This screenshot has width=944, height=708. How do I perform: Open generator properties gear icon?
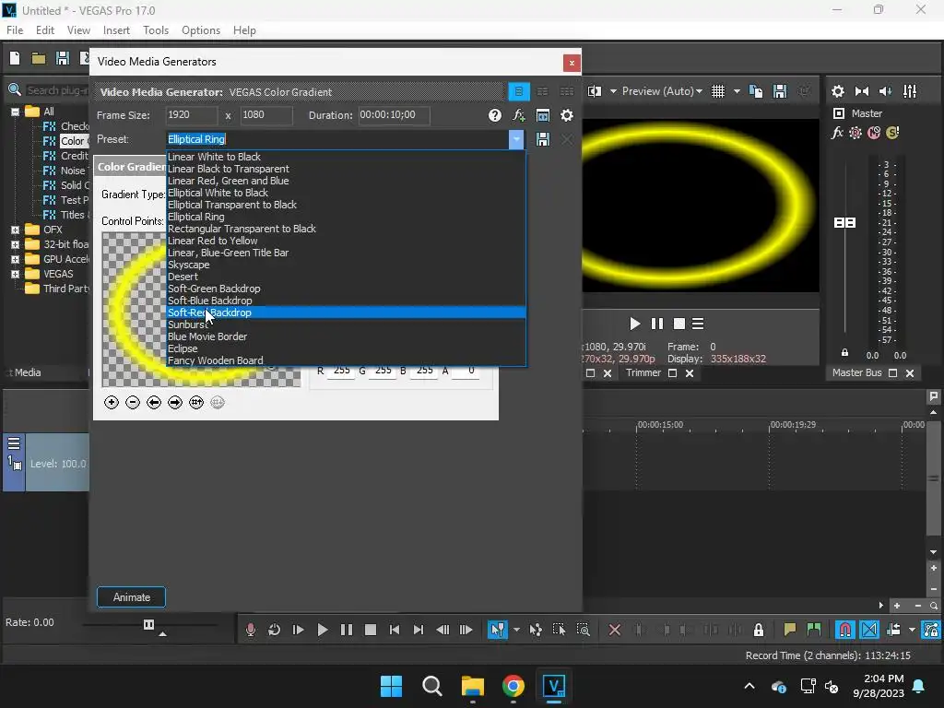coord(567,115)
